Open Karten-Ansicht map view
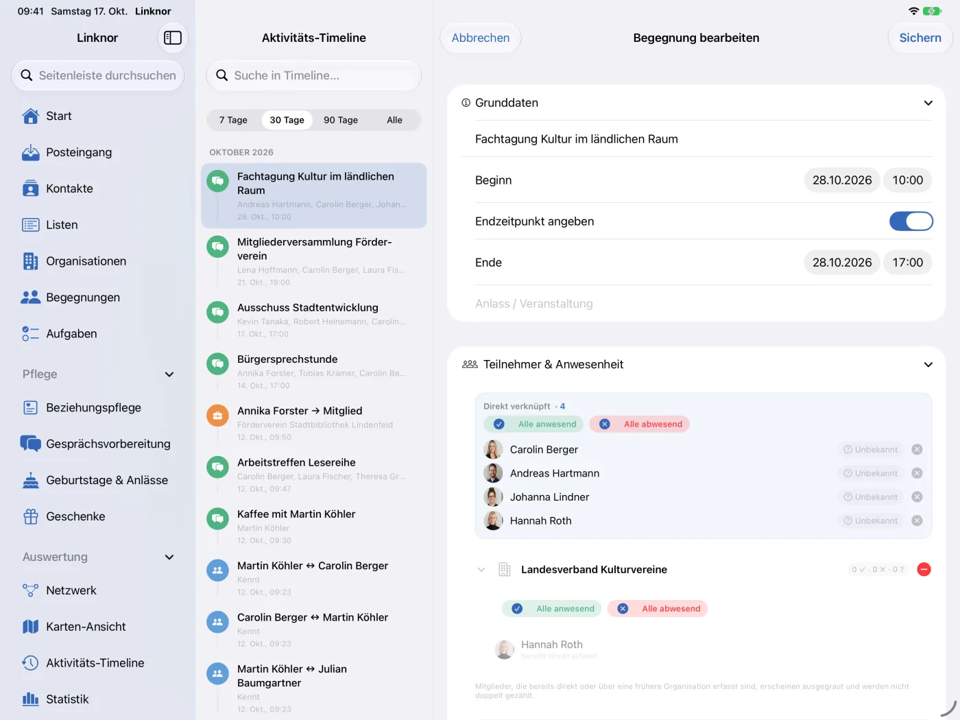The image size is (960, 720). [97, 627]
